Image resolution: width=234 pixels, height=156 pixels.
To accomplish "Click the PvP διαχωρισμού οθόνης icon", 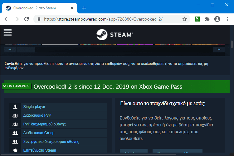I will [15, 124].
